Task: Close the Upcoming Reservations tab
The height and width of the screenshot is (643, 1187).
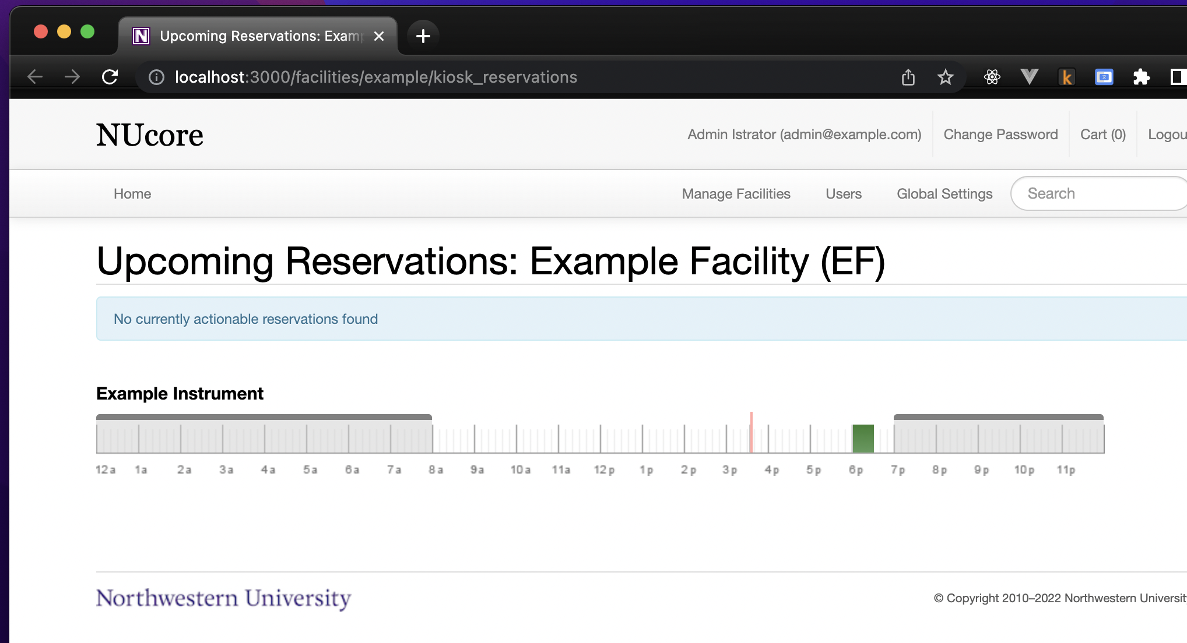Action: click(379, 36)
